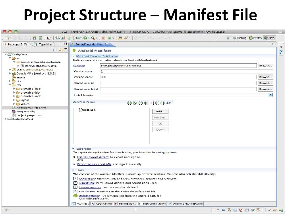Toggle the S filter in Manifest Extras
The width and height of the screenshot is (286, 215).
click(x=135, y=103)
